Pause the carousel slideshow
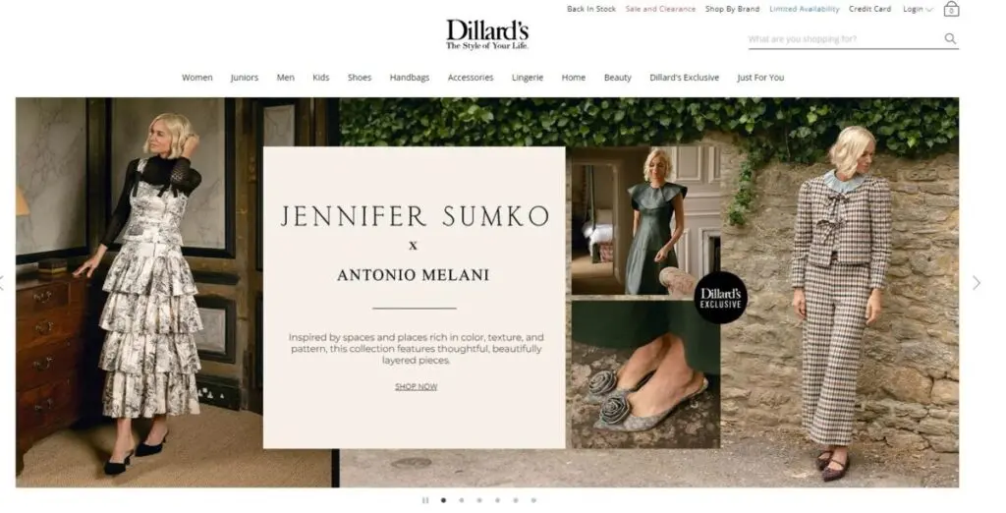 point(424,500)
